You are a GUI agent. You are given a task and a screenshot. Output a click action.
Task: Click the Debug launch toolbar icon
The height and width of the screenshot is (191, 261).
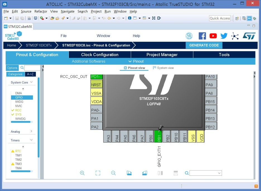[x=42, y=18]
